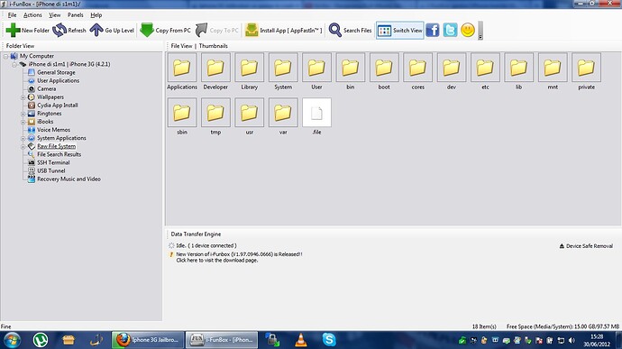Click the download page link for new version

pyautogui.click(x=217, y=261)
